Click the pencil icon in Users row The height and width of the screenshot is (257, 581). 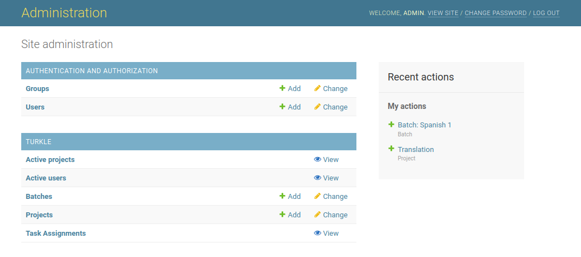point(317,107)
